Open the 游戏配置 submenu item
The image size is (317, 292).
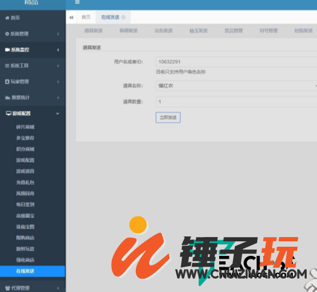pyautogui.click(x=25, y=160)
